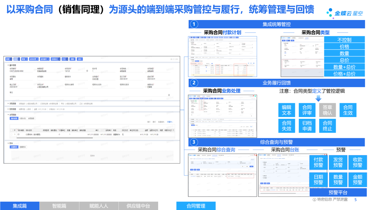Open the 智能篇 bottom tab
This screenshot has width=373, height=210.
59,206
